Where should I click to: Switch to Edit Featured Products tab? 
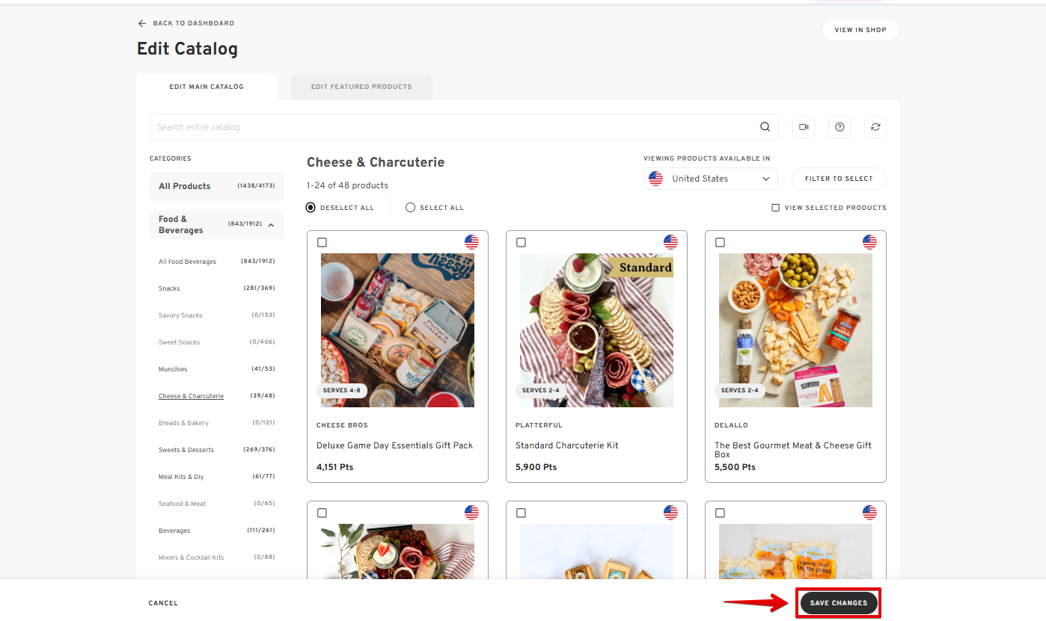(x=361, y=87)
